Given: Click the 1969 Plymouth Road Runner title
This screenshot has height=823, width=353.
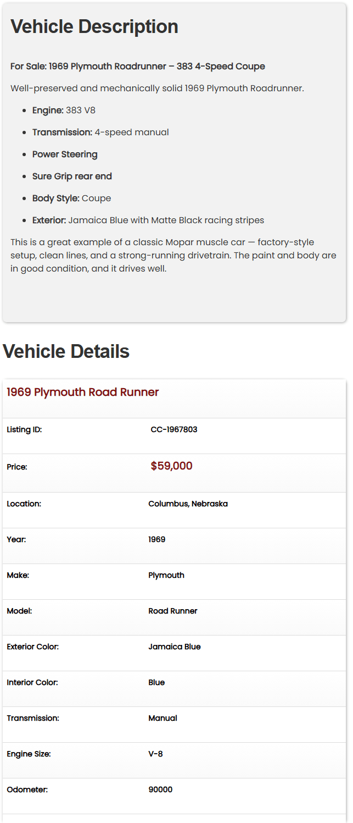Looking at the screenshot, I should click(82, 392).
